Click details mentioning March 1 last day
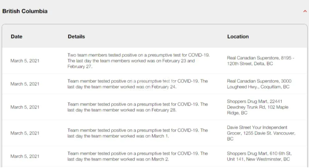 (137, 133)
